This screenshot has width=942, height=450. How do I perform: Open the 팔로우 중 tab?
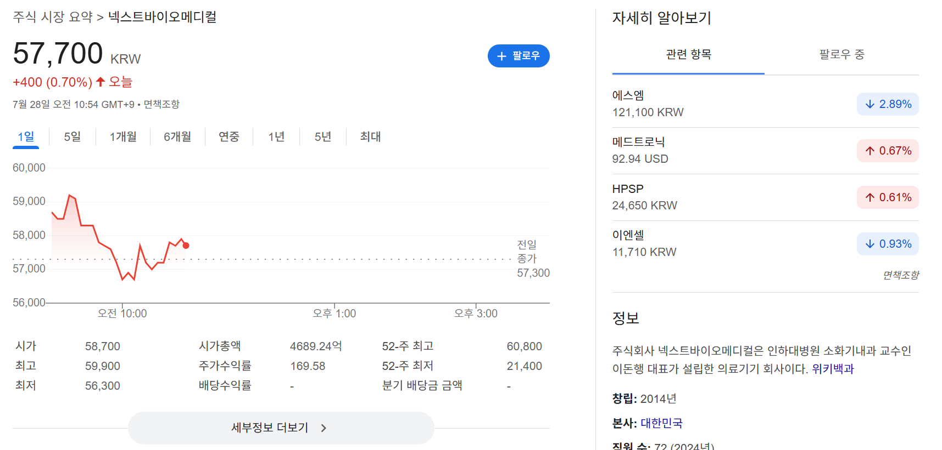pyautogui.click(x=841, y=54)
